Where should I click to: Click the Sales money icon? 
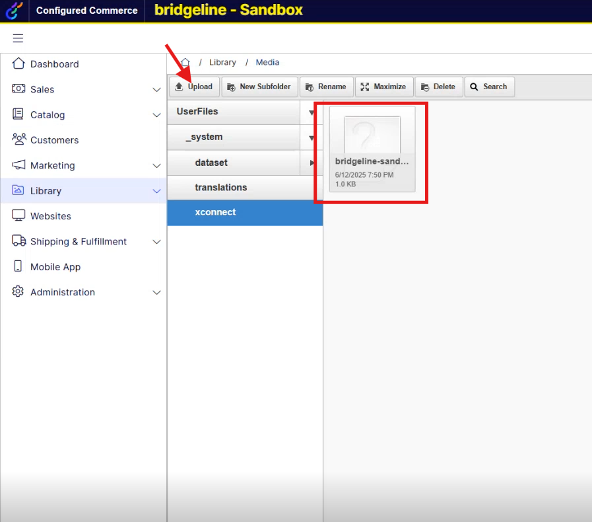18,89
